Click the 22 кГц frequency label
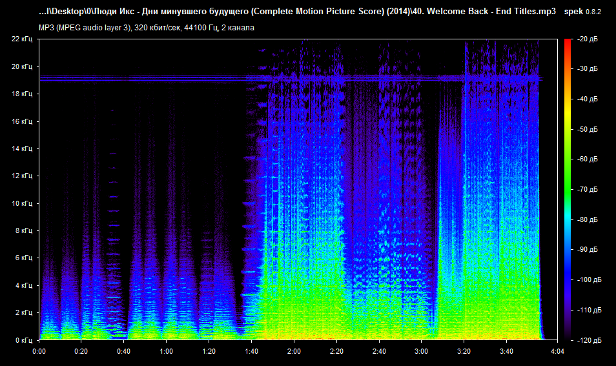616x366 pixels. tap(21, 39)
